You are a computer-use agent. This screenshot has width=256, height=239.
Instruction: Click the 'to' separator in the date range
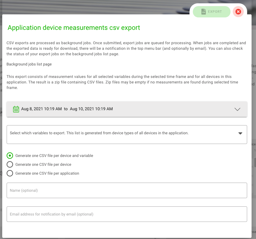pos(66,109)
